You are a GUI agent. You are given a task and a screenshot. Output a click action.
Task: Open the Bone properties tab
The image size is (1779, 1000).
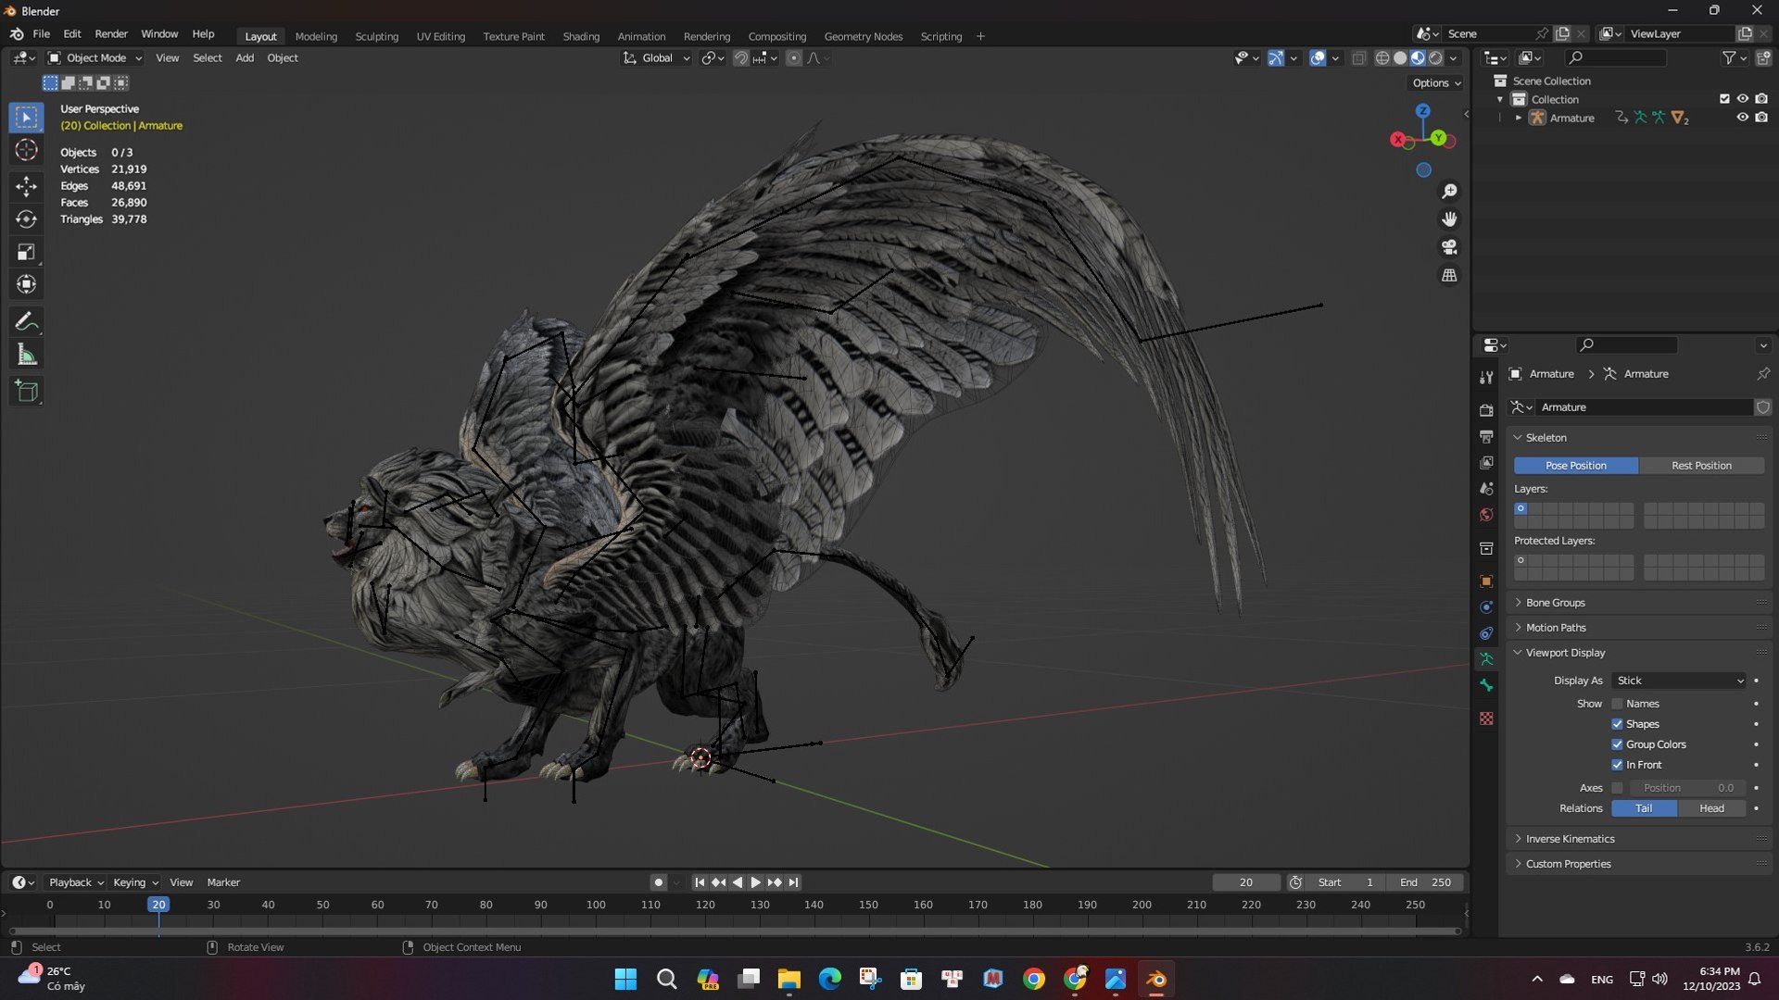tap(1486, 685)
